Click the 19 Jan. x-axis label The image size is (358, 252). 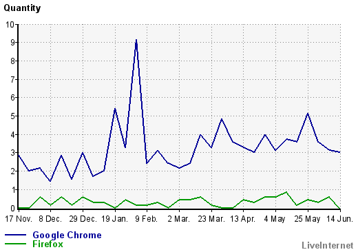[x=114, y=219]
